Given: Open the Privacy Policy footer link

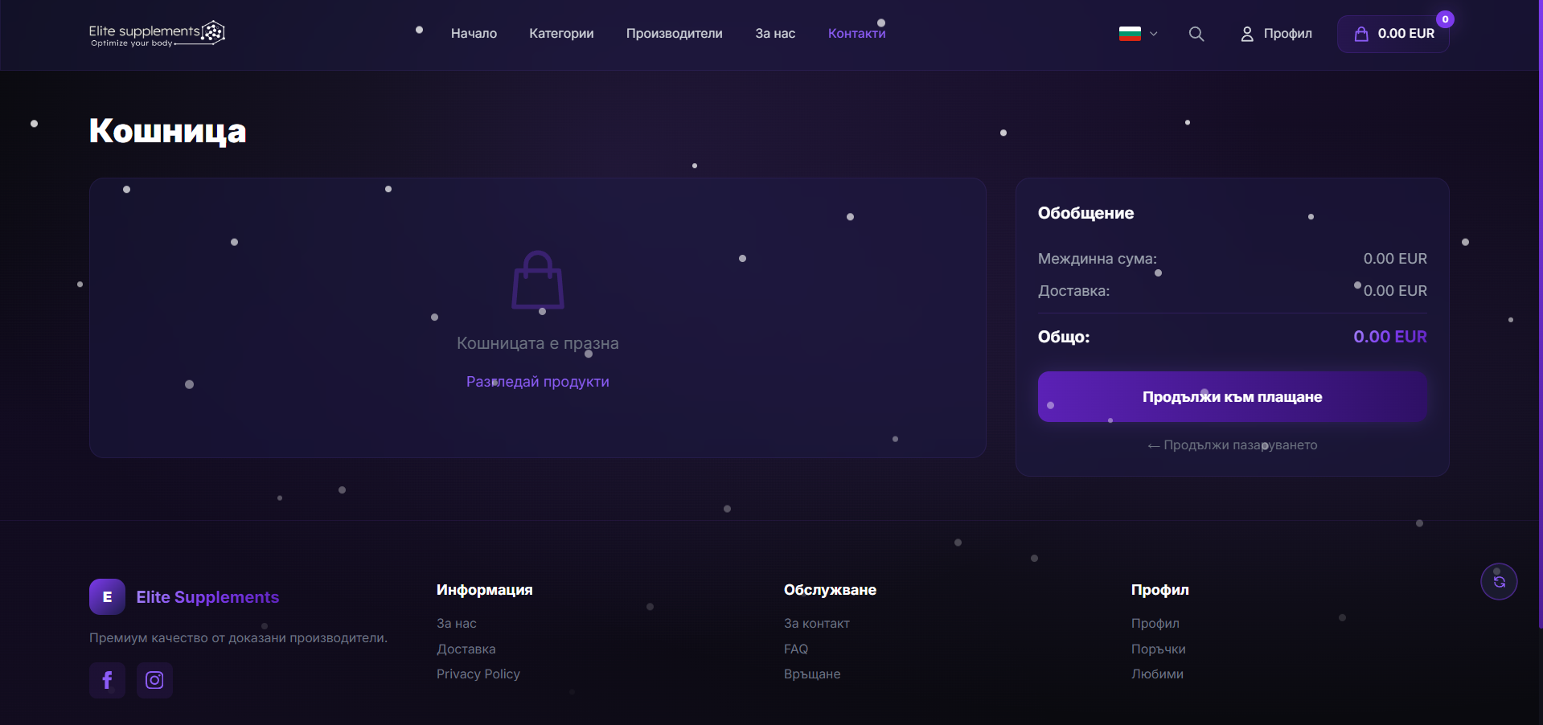Looking at the screenshot, I should click(478, 674).
